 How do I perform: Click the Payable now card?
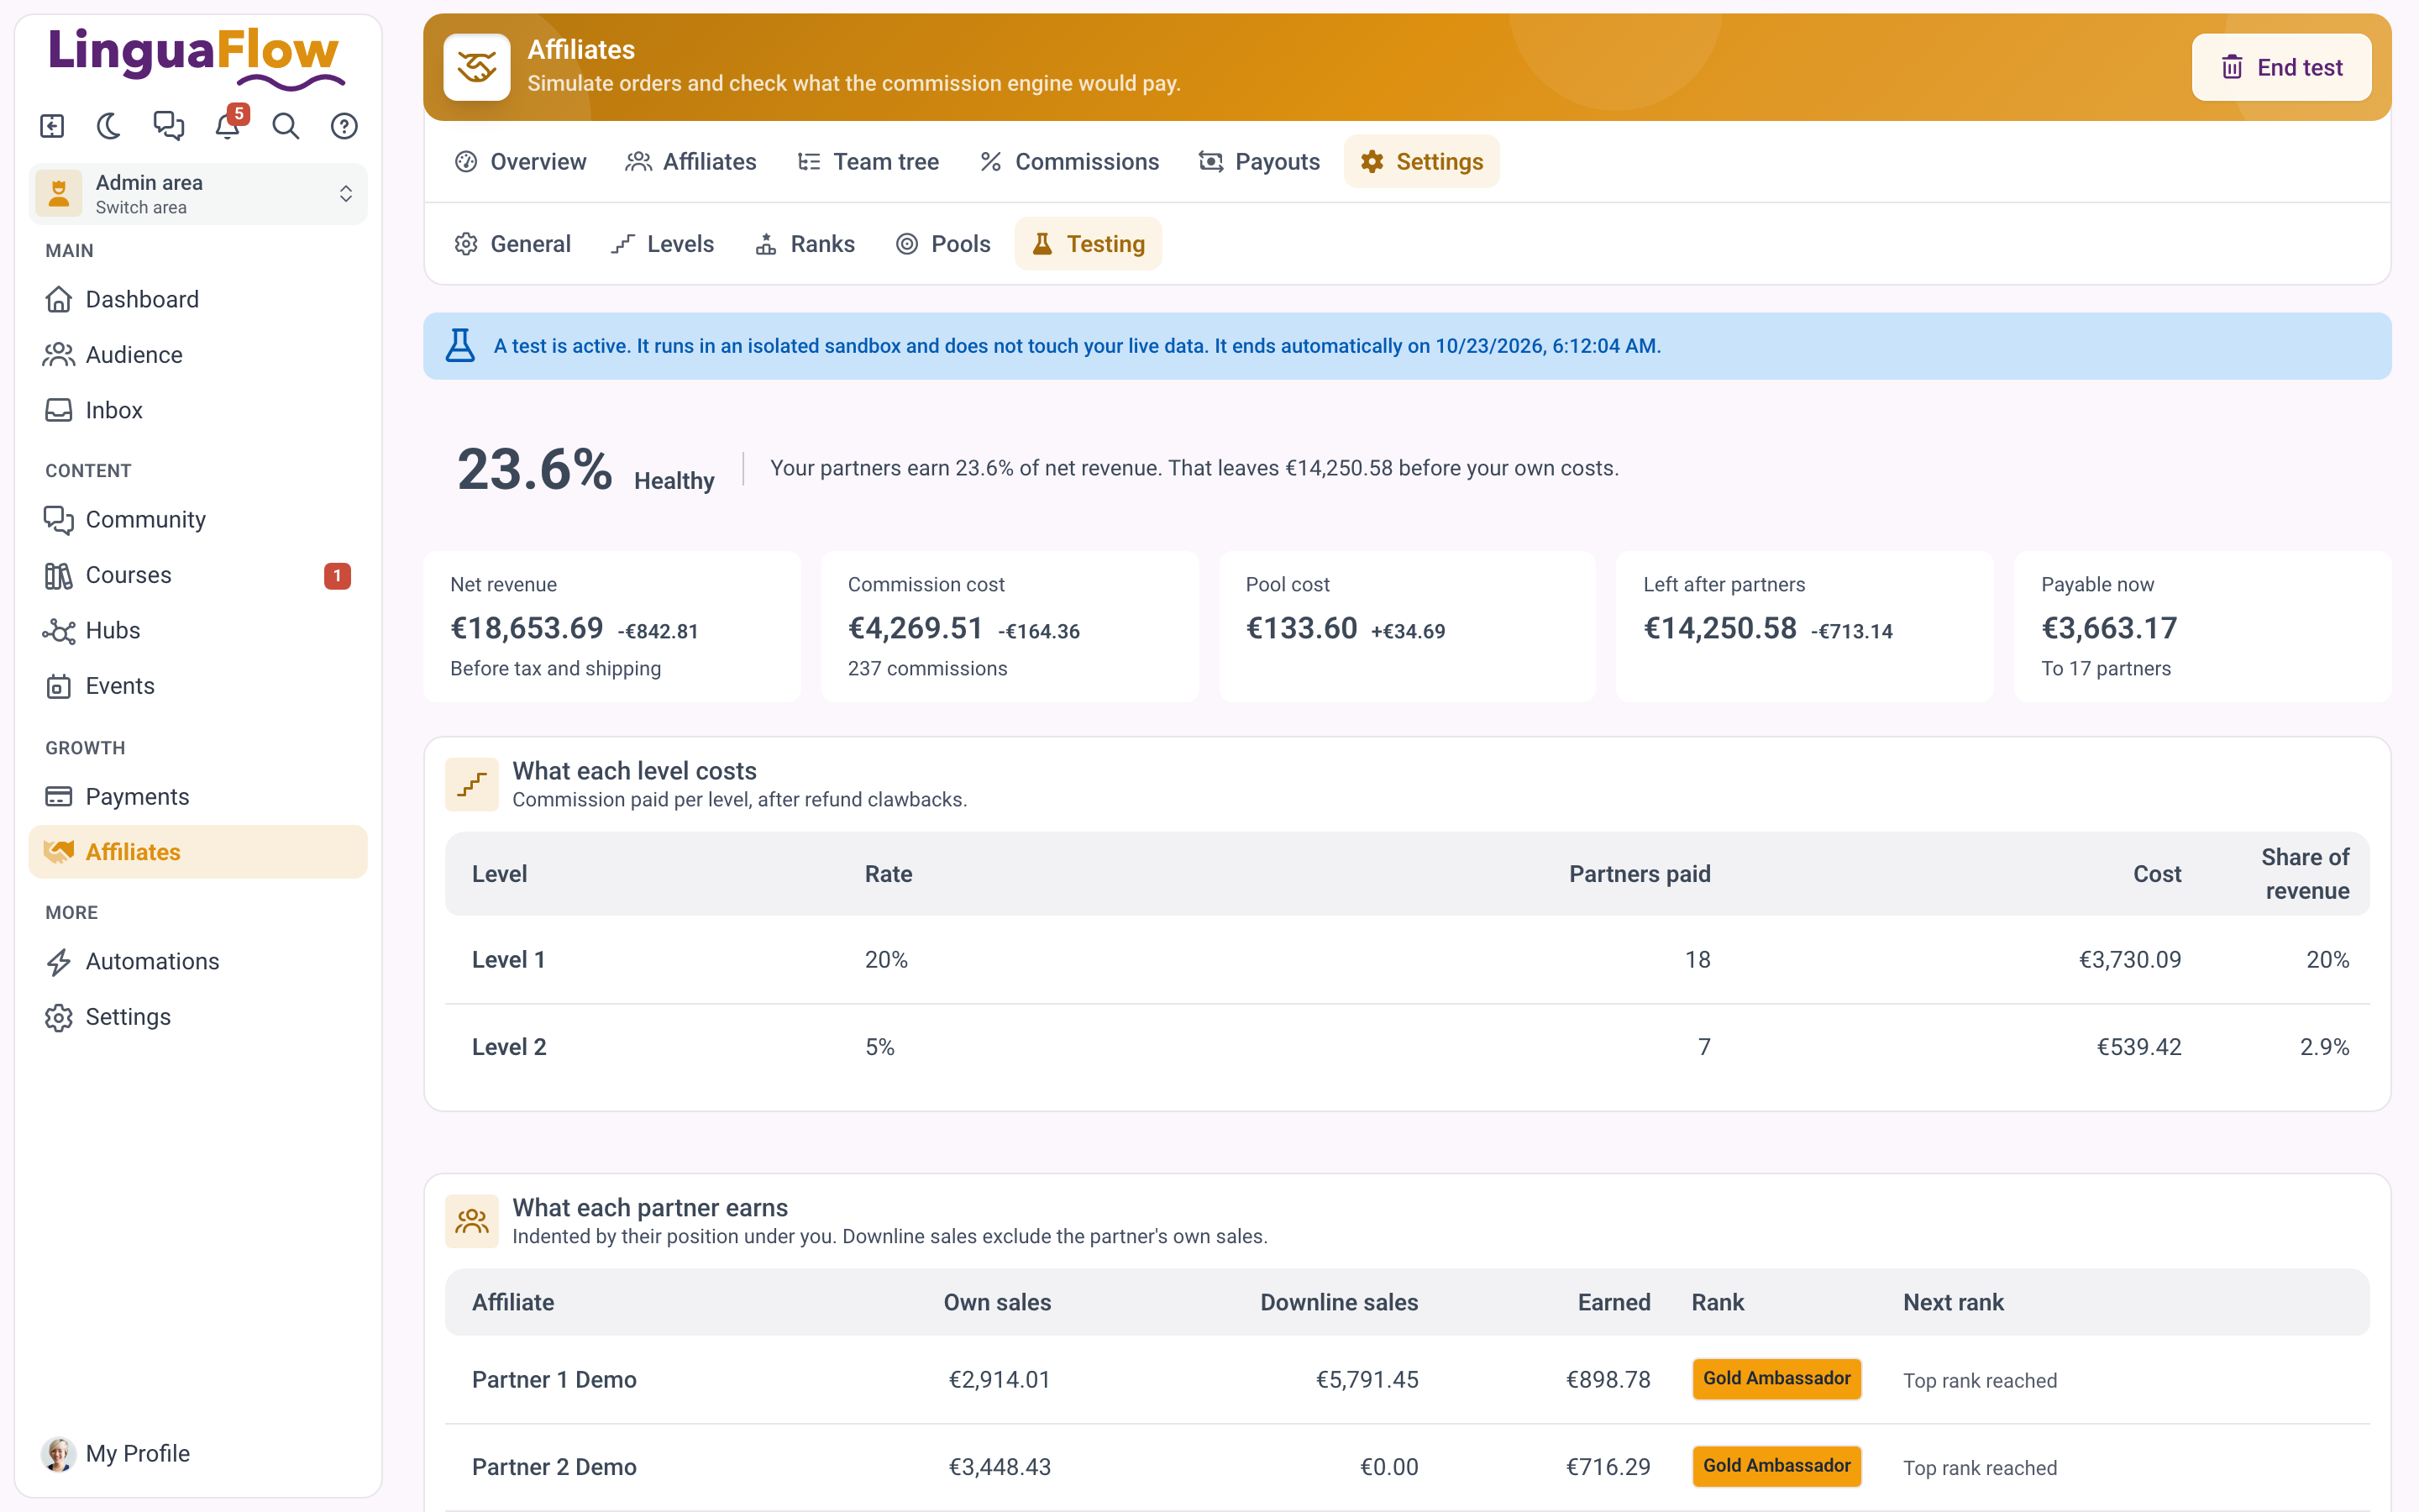pyautogui.click(x=2203, y=627)
